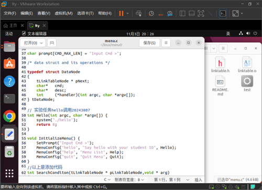Screen dimensions: 262x190
Task: Click VMware sound card status icon
Action: coord(237,187)
